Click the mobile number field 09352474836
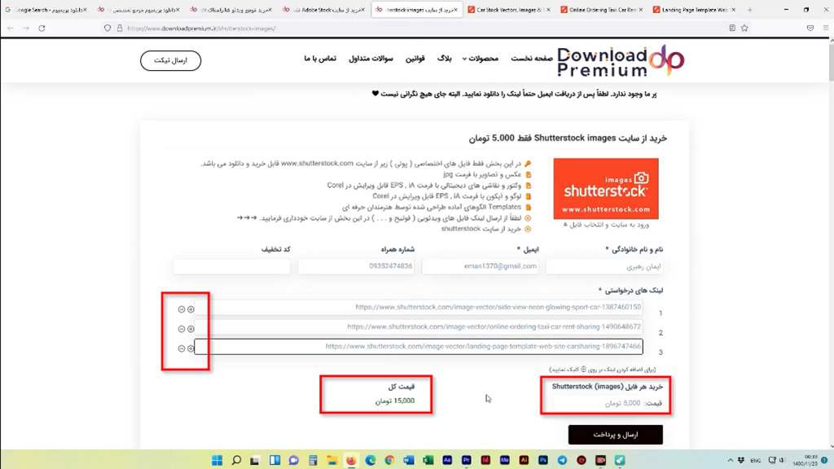 tap(357, 266)
